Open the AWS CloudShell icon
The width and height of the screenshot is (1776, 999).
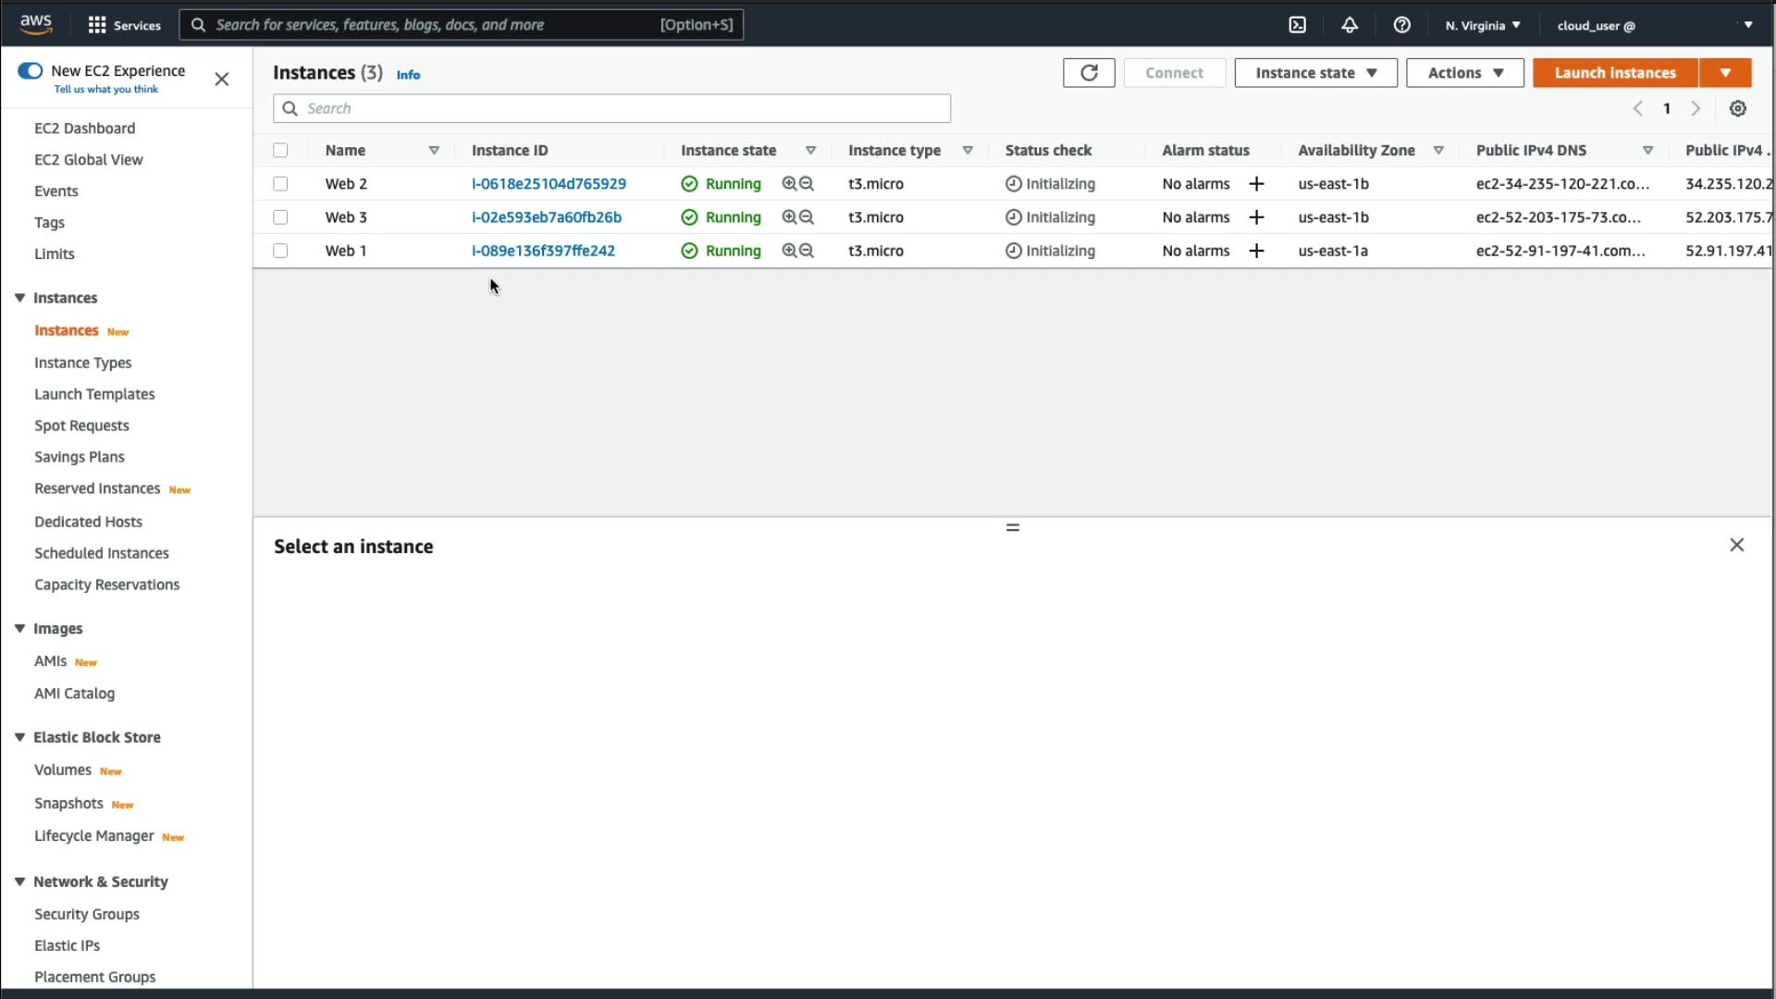pyautogui.click(x=1298, y=25)
